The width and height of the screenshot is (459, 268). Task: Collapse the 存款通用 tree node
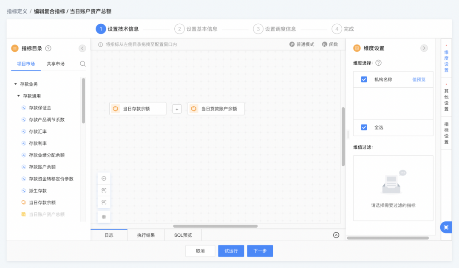pyautogui.click(x=18, y=96)
